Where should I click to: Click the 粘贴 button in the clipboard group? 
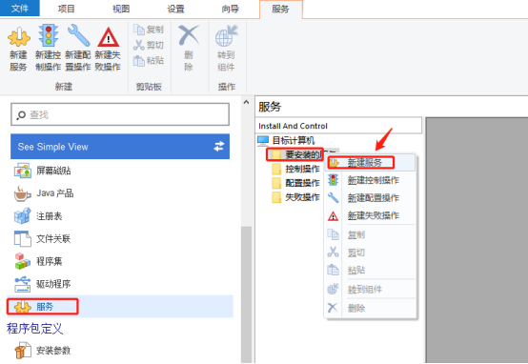tap(149, 61)
